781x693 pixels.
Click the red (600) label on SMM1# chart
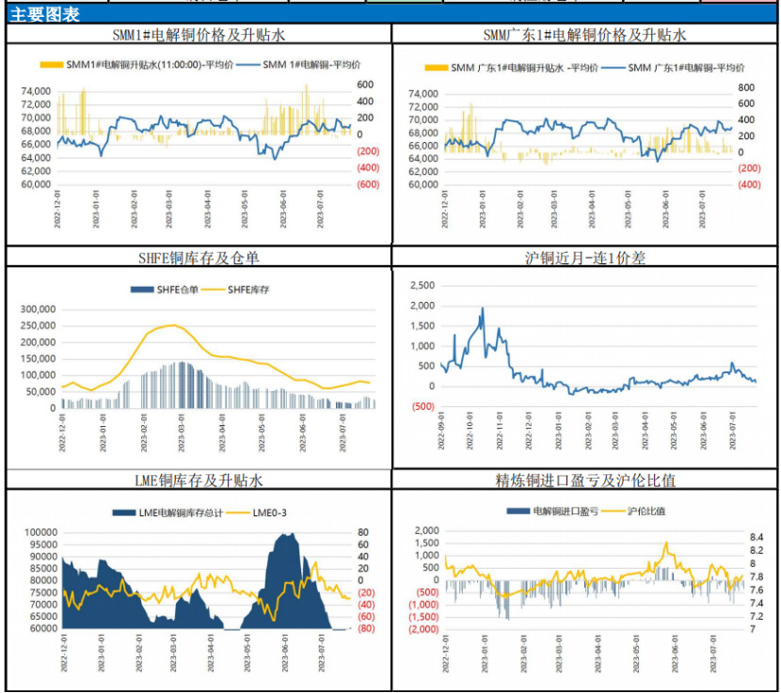tap(368, 184)
